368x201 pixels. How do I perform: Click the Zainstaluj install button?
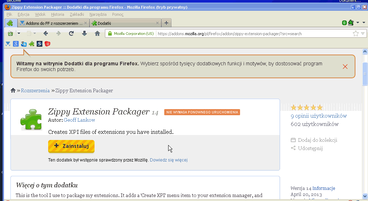coord(72,146)
